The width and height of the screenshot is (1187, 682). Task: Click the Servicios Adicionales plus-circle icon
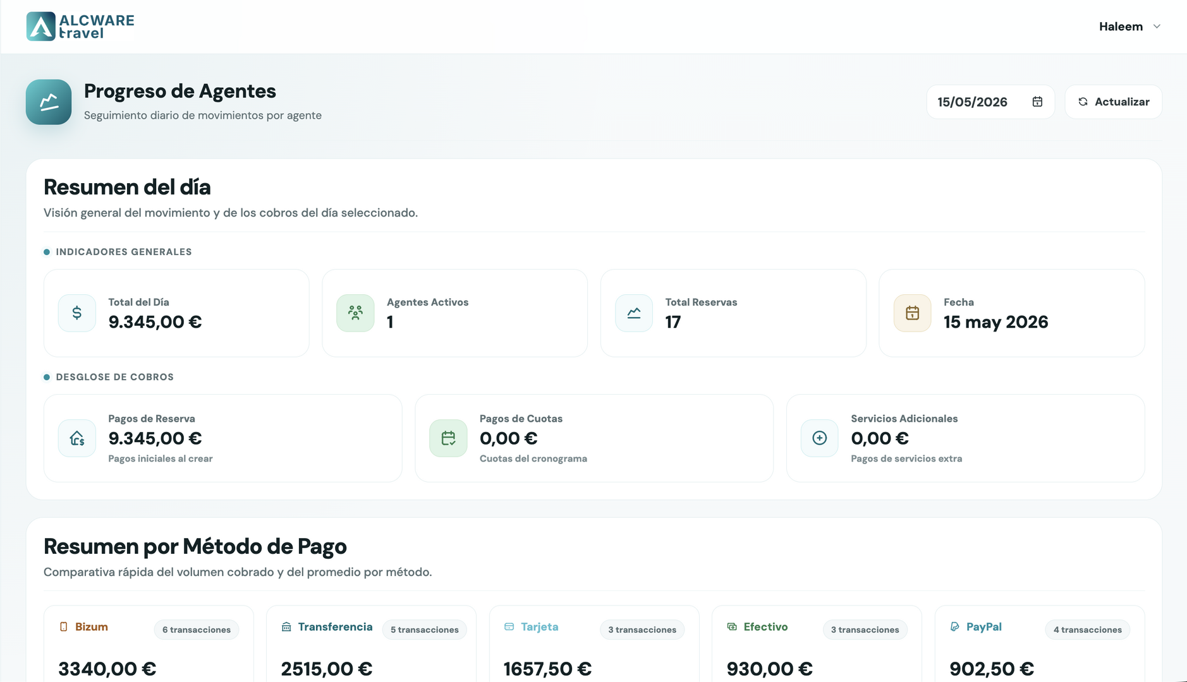click(820, 438)
